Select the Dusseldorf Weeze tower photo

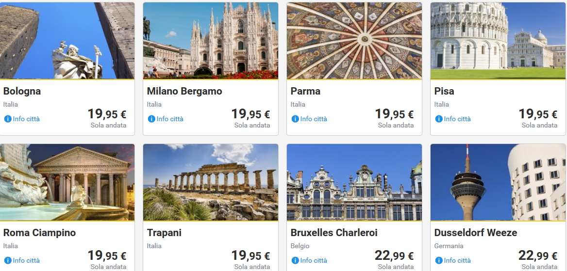(x=498, y=182)
